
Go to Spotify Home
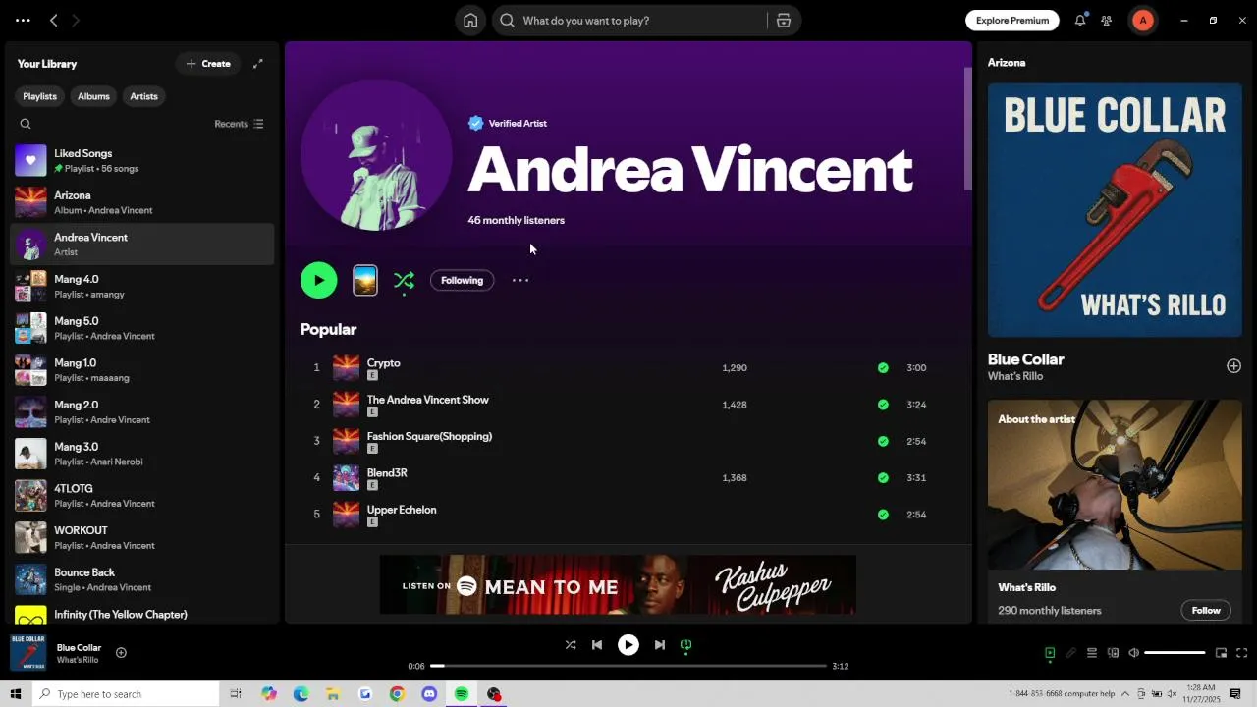coord(470,21)
